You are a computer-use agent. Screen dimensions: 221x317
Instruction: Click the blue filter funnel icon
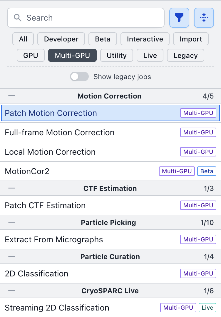pyautogui.click(x=179, y=18)
